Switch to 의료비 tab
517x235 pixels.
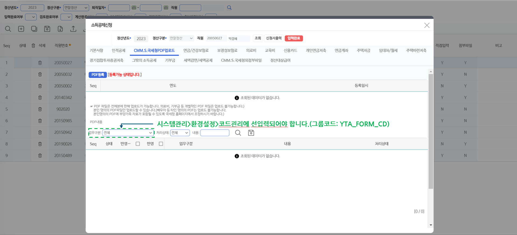tap(251, 50)
